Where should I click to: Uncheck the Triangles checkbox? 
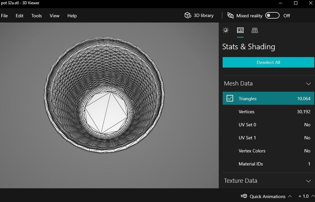click(230, 98)
